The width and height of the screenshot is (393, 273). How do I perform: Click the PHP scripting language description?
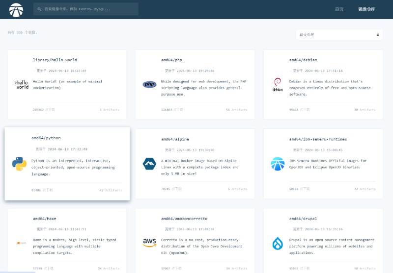pos(203,88)
